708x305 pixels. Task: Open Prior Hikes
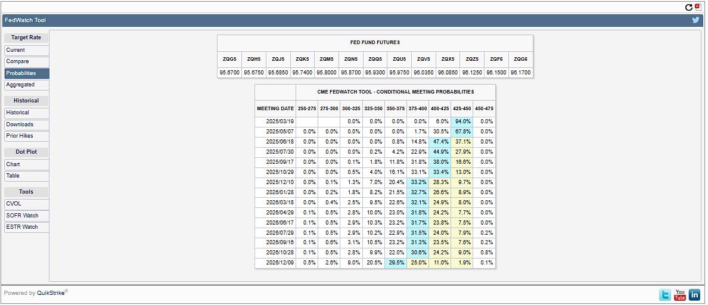pyautogui.click(x=27, y=136)
